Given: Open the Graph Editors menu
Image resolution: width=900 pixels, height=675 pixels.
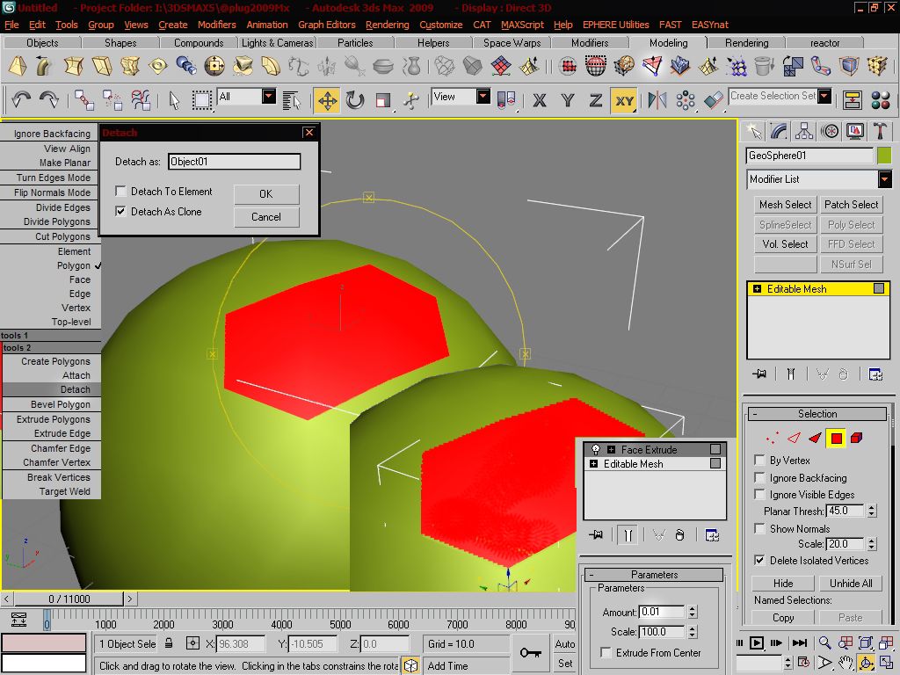Looking at the screenshot, I should (326, 25).
